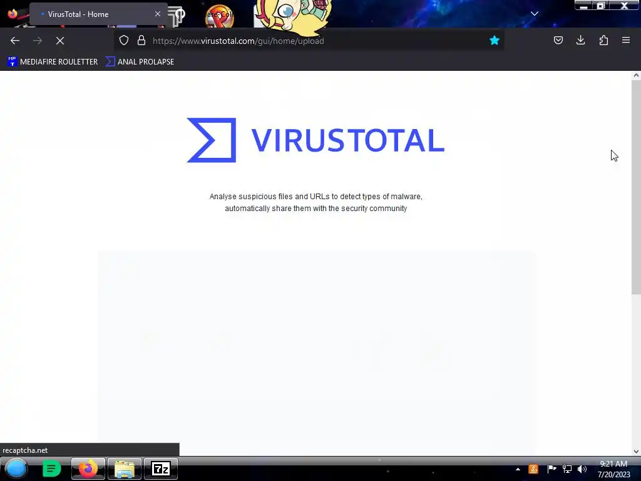641x481 pixels.
Task: Open volume speaker tray icon
Action: [x=582, y=469]
